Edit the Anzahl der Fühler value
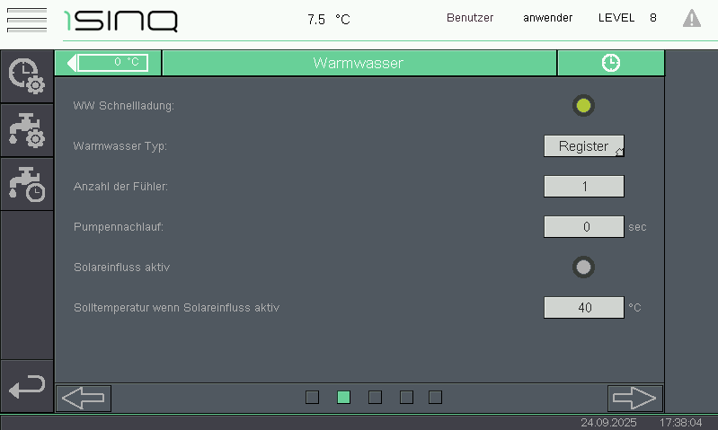This screenshot has width=718, height=430. tap(583, 187)
